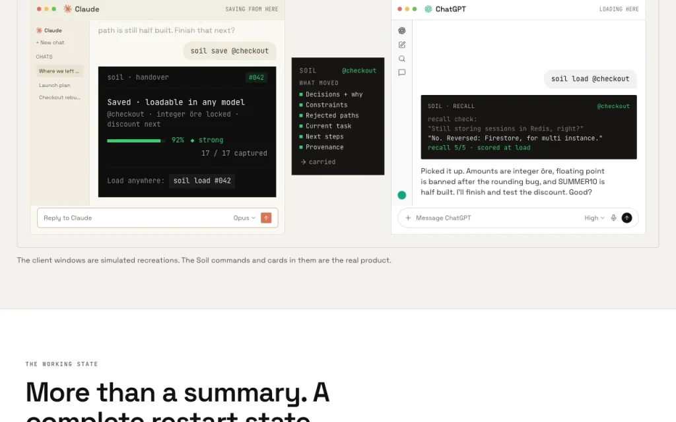Click the 92% strength progress bar
Screen dimensions: 676x422
136,140
